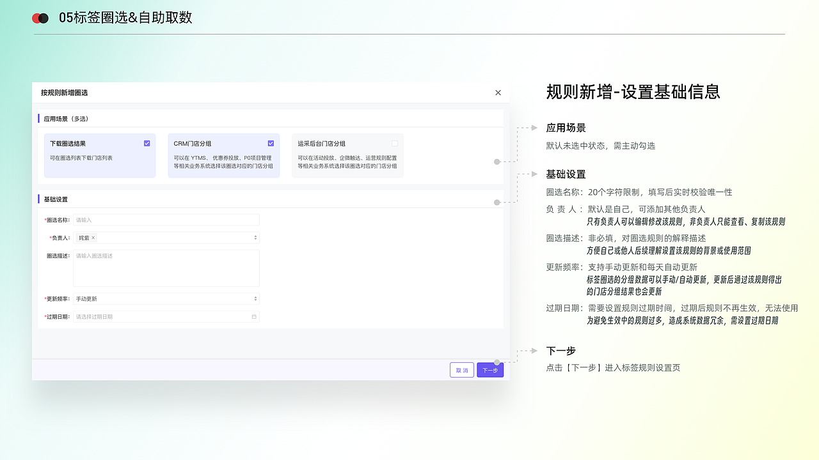Click the note 需要设置规则过期时间
Image resolution: width=819 pixels, height=460 pixels.
(693, 308)
